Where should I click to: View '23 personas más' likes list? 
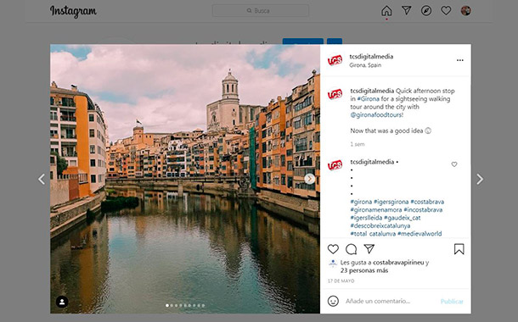tap(364, 270)
